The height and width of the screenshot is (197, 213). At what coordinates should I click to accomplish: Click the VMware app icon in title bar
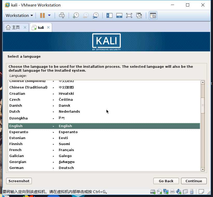point(7,5)
